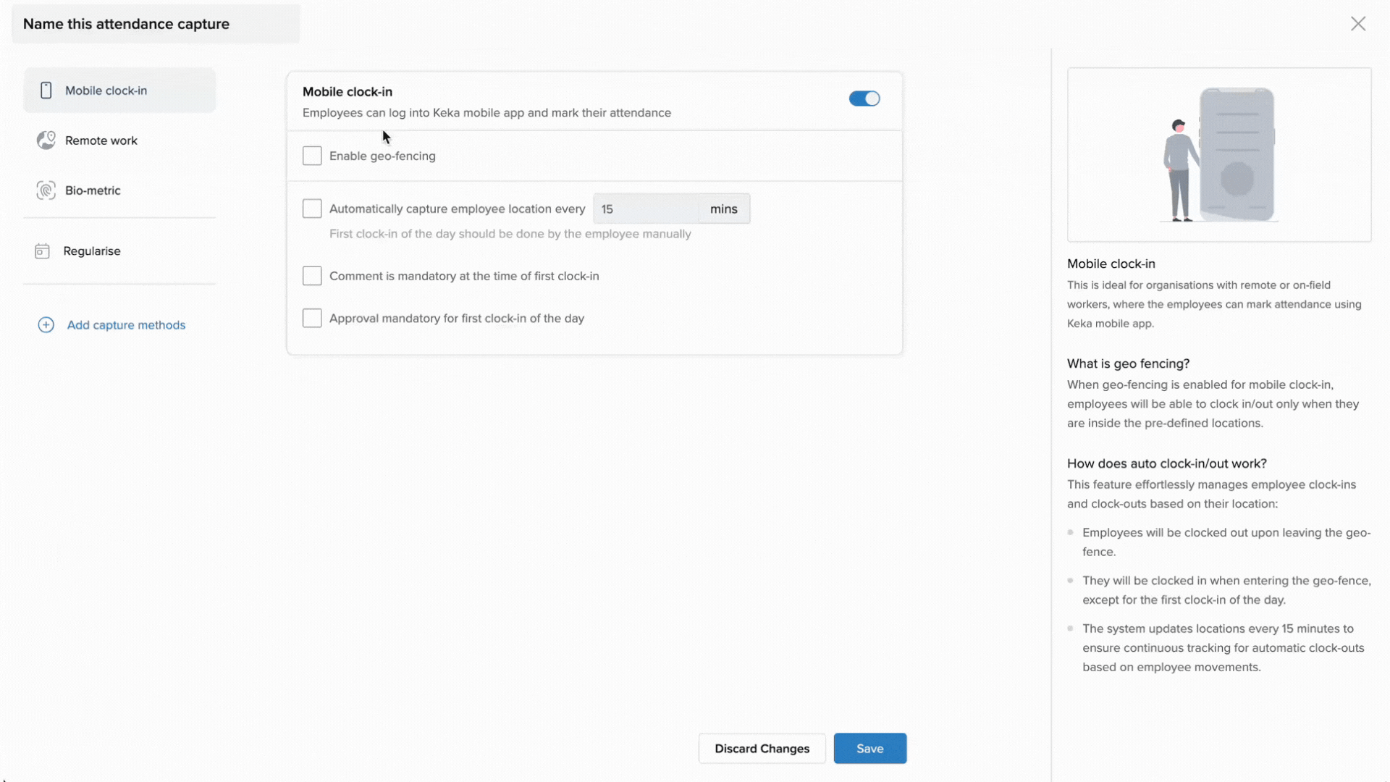Click Discard Changes button
Screen dimensions: 1390x782
click(762, 749)
